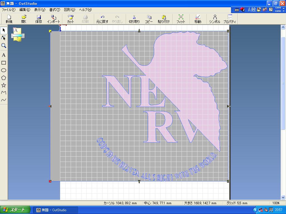The image size is (286, 214).
Task: Open the 図形(O) menu
Action: pyautogui.click(x=70, y=10)
